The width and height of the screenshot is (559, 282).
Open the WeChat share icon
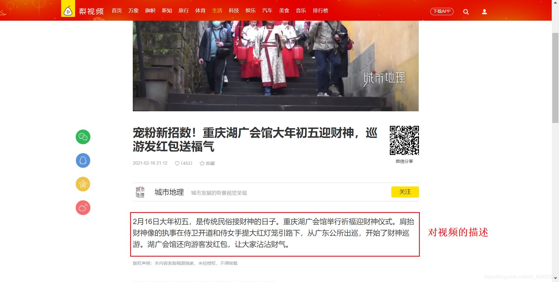83,137
